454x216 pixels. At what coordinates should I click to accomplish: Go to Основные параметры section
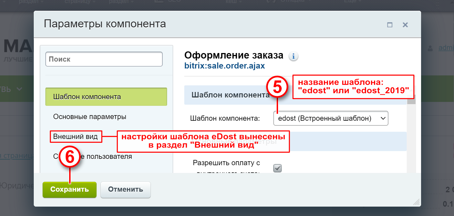coord(90,117)
